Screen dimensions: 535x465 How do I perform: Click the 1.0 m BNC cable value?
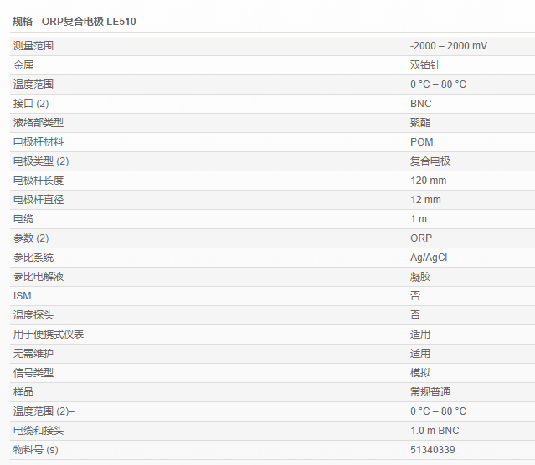pos(435,431)
